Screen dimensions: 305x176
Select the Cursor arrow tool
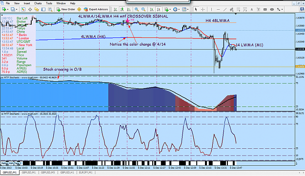[196, 9]
